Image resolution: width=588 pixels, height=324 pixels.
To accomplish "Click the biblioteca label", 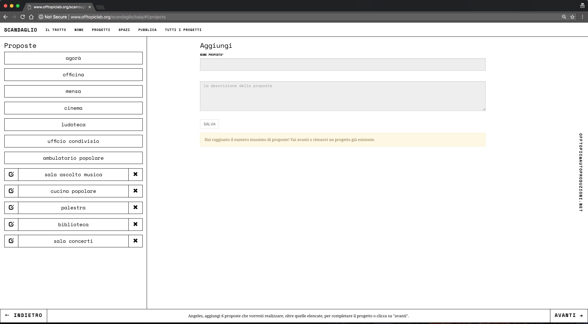I will pos(73,224).
